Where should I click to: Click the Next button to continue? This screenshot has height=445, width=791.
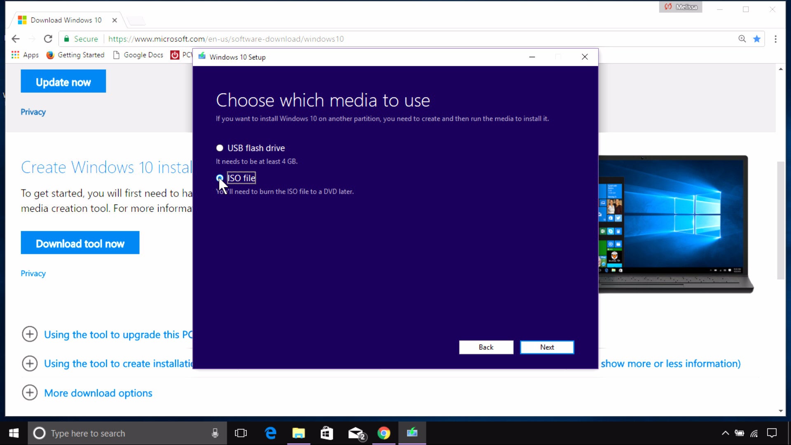(x=547, y=347)
